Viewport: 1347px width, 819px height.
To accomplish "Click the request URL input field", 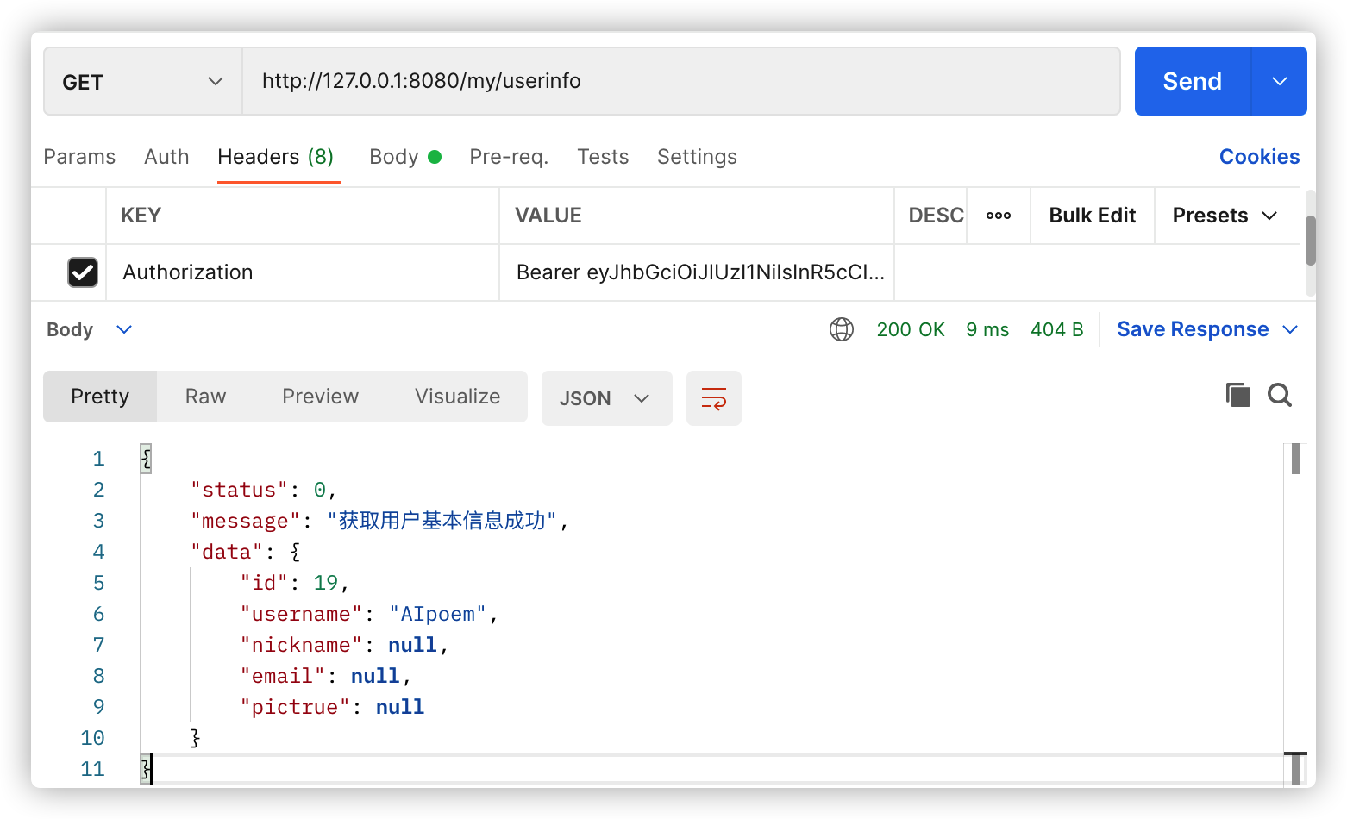I will tap(681, 81).
